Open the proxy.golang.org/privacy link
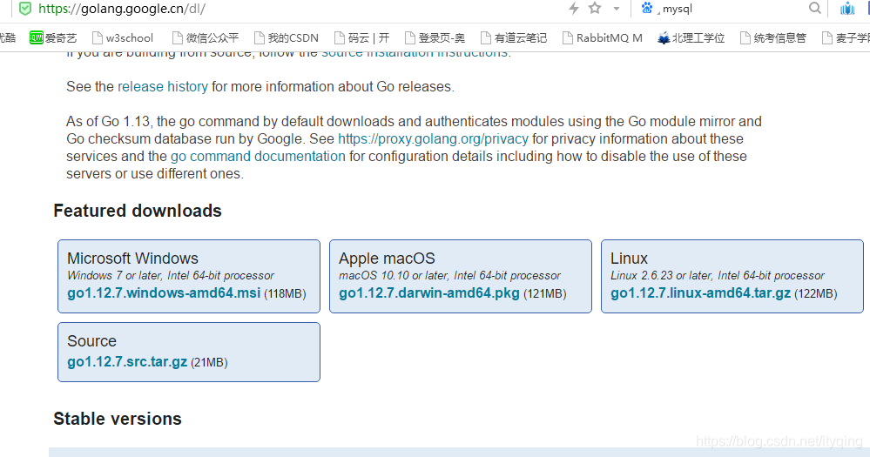This screenshot has width=870, height=457. [x=433, y=138]
